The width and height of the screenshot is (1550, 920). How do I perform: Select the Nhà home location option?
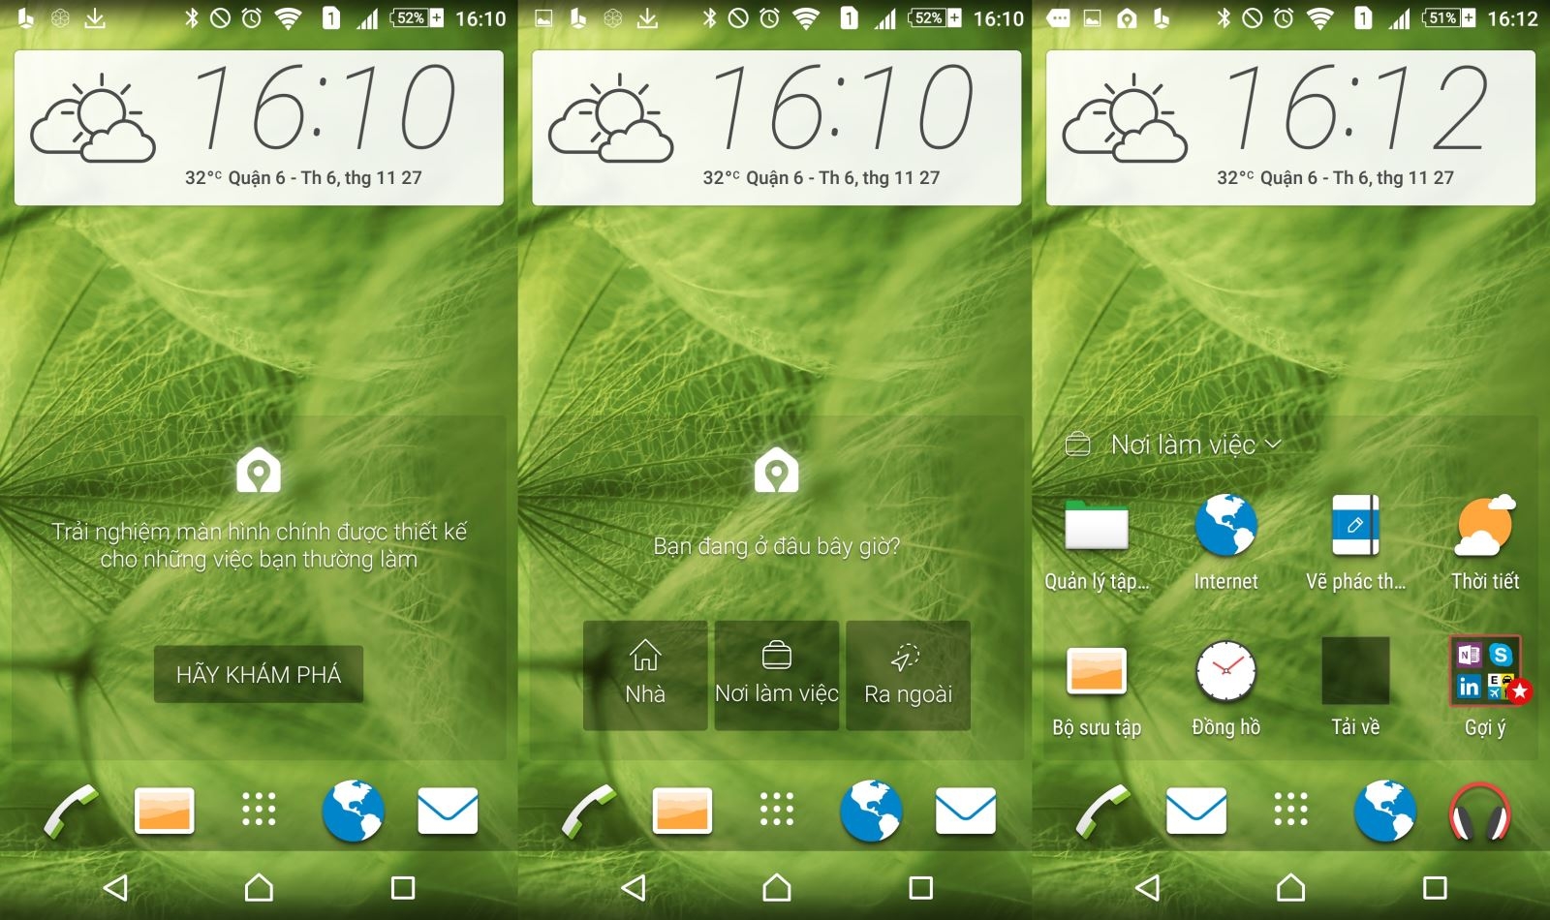[645, 675]
